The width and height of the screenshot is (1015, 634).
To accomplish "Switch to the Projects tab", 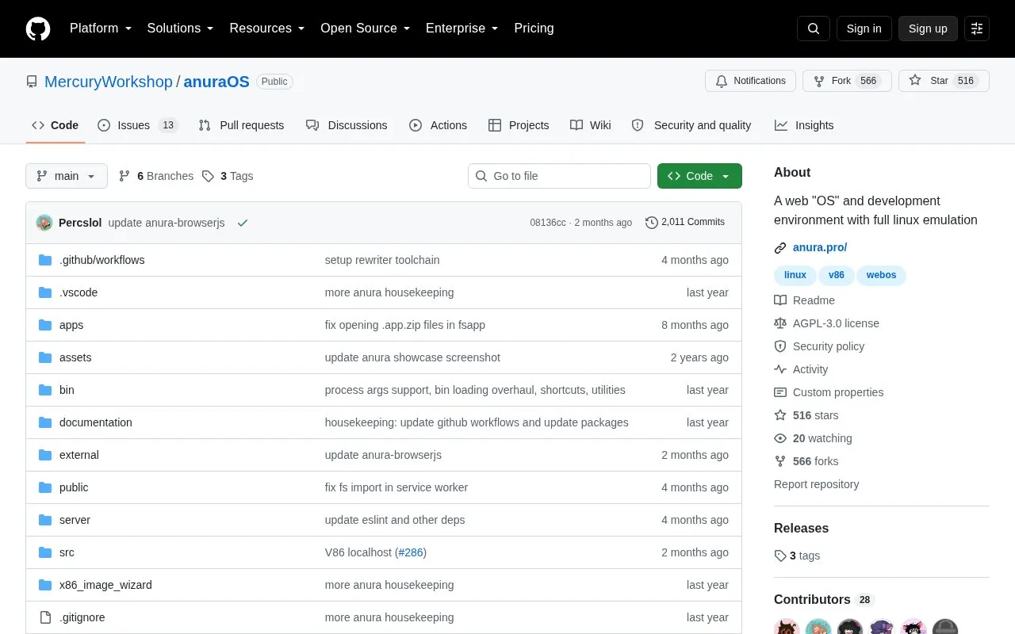I will coord(519,125).
